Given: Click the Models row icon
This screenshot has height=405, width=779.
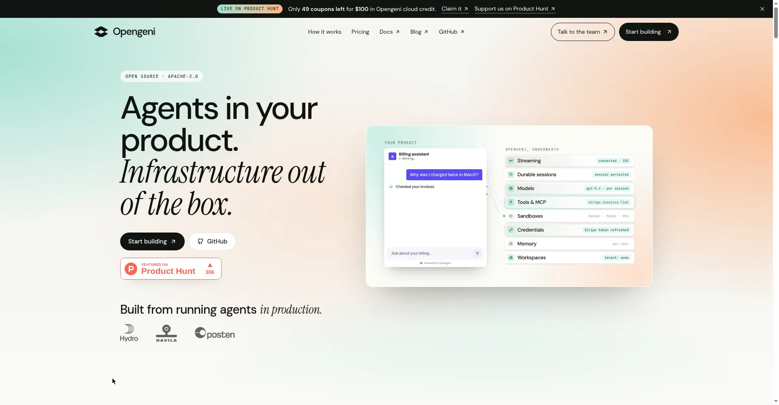Looking at the screenshot, I should 511,188.
